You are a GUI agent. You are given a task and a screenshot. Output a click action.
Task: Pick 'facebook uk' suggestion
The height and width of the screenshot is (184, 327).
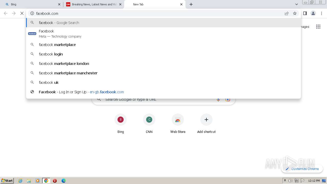coord(163,82)
